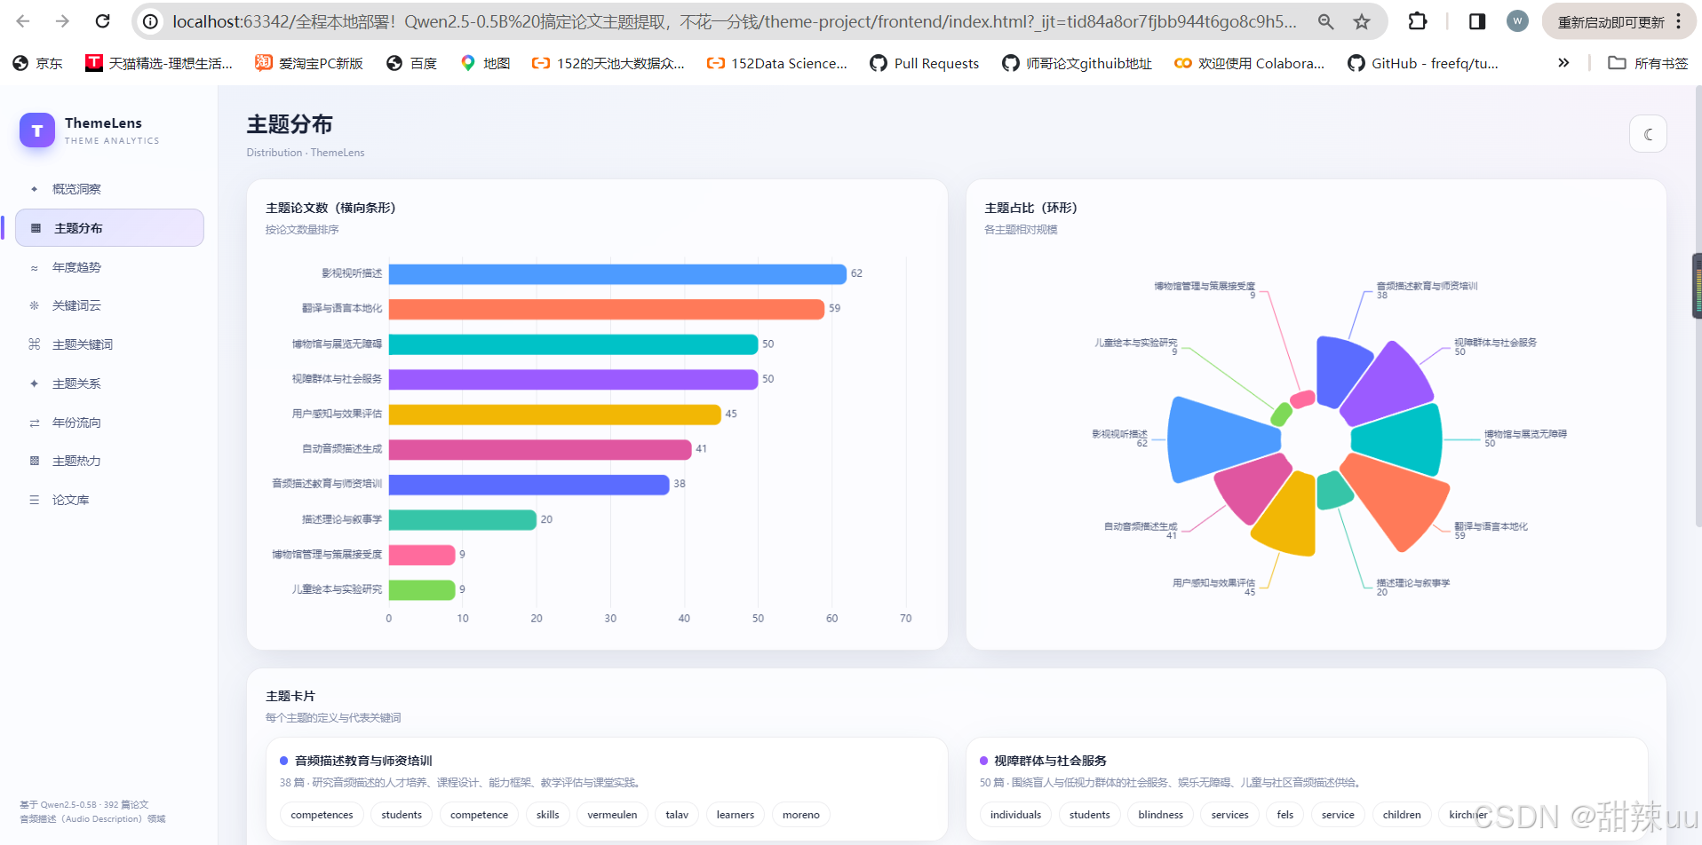Viewport: 1702px width, 845px height.
Task: Click blindness keyword chip
Action: click(1160, 815)
